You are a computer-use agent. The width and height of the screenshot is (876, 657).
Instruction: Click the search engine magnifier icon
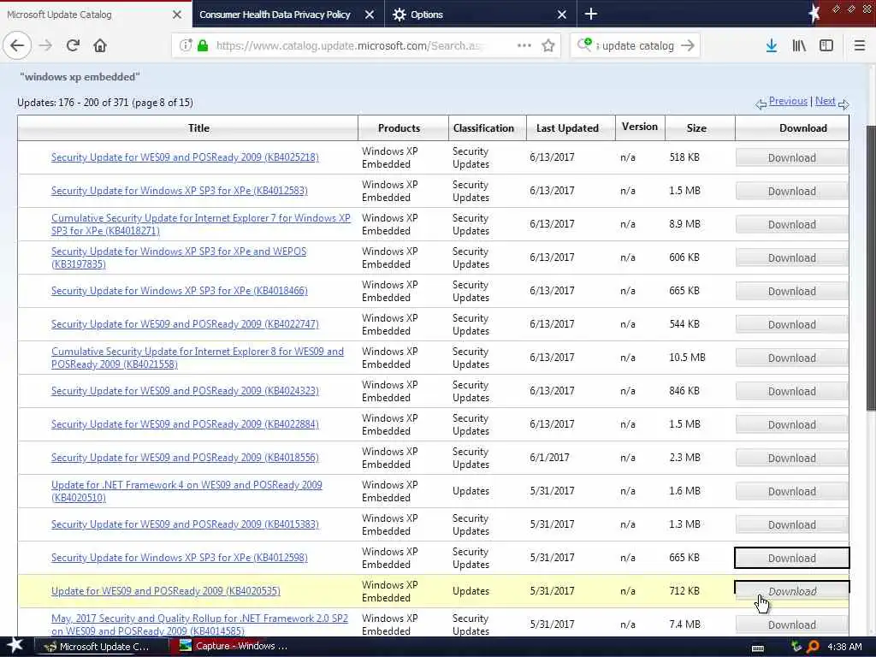pos(584,44)
